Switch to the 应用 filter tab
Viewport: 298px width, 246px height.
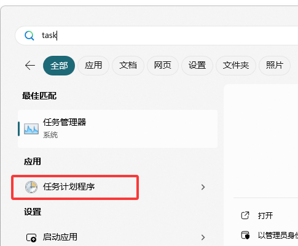click(x=93, y=66)
